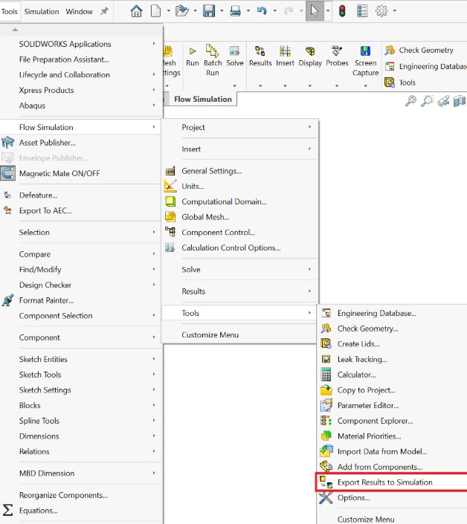Click Check Geometry in the ribbon
Screen dimensions: 467x524
pyautogui.click(x=419, y=50)
